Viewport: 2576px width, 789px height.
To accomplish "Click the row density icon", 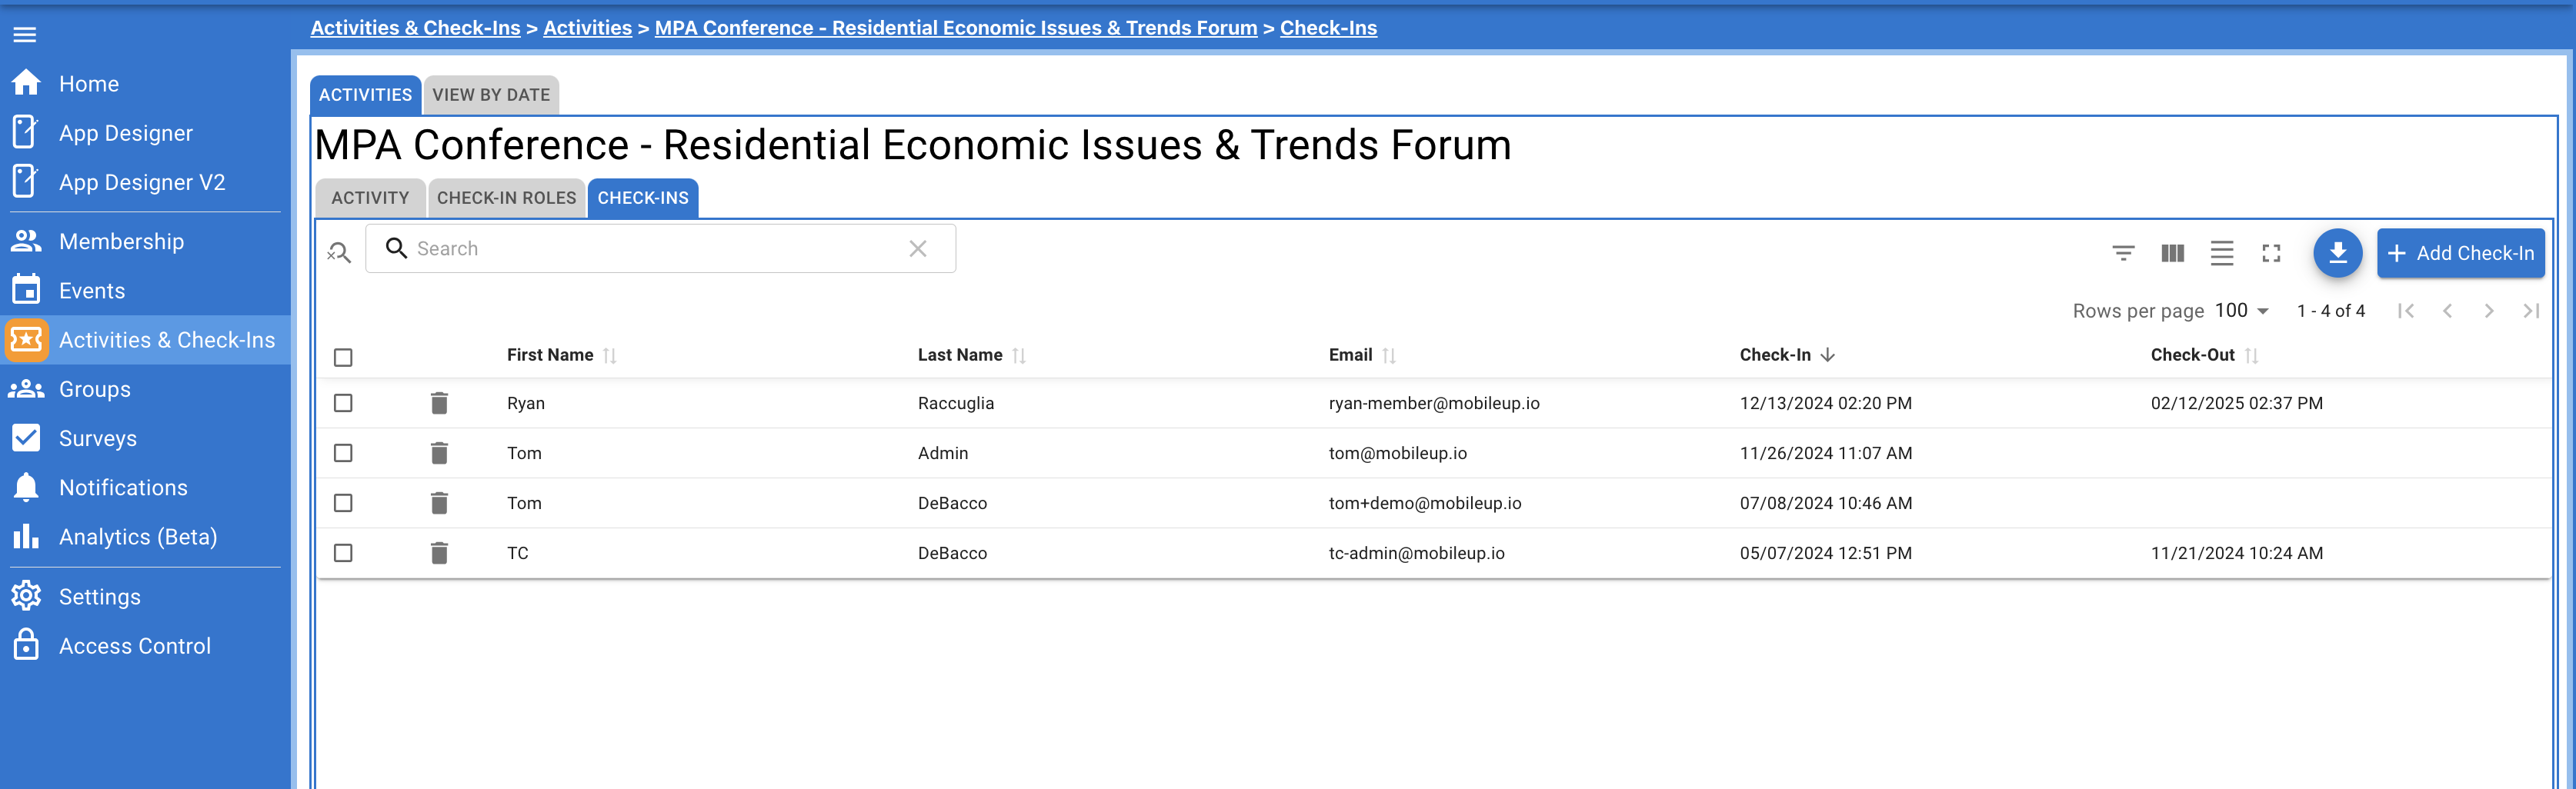I will click(x=2221, y=253).
